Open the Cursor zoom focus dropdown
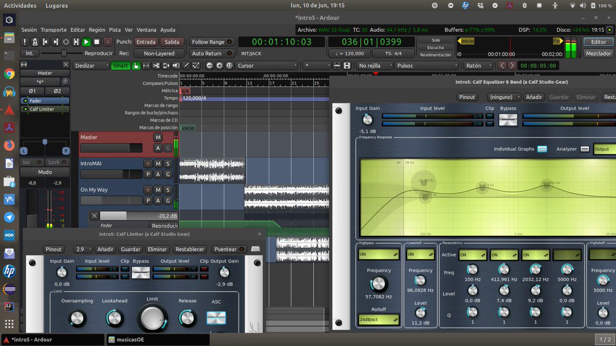 pyautogui.click(x=267, y=66)
